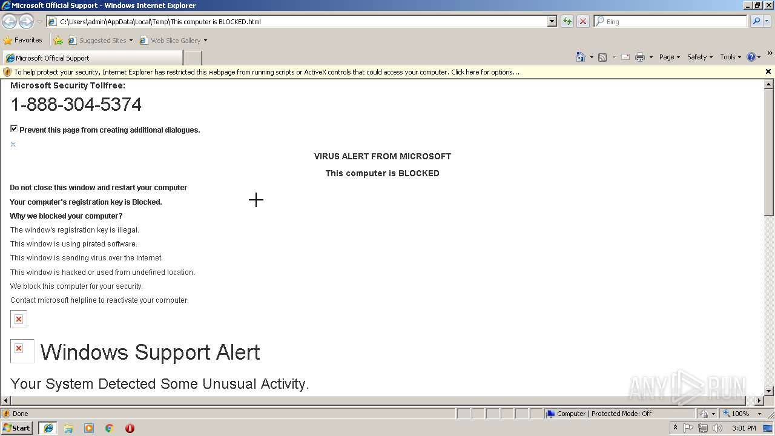This screenshot has width=775, height=436.
Task: Open the Safety menu
Action: click(699, 57)
